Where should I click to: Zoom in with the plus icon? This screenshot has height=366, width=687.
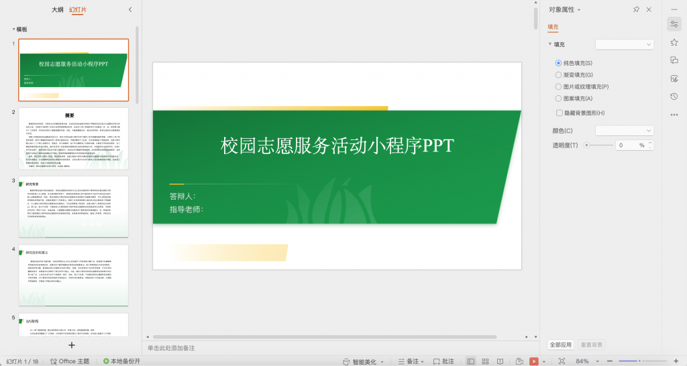[x=676, y=361]
